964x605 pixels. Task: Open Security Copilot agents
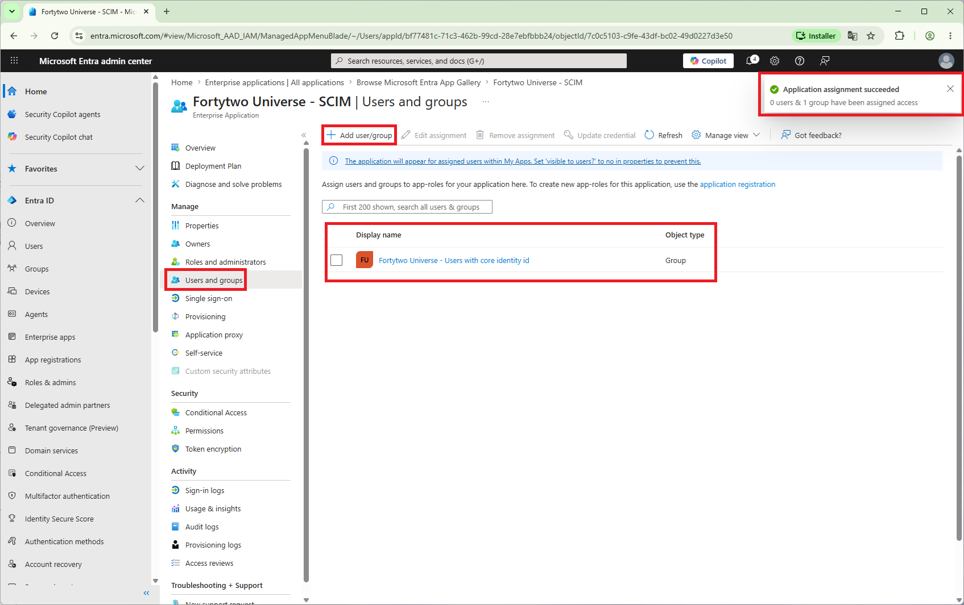(63, 115)
